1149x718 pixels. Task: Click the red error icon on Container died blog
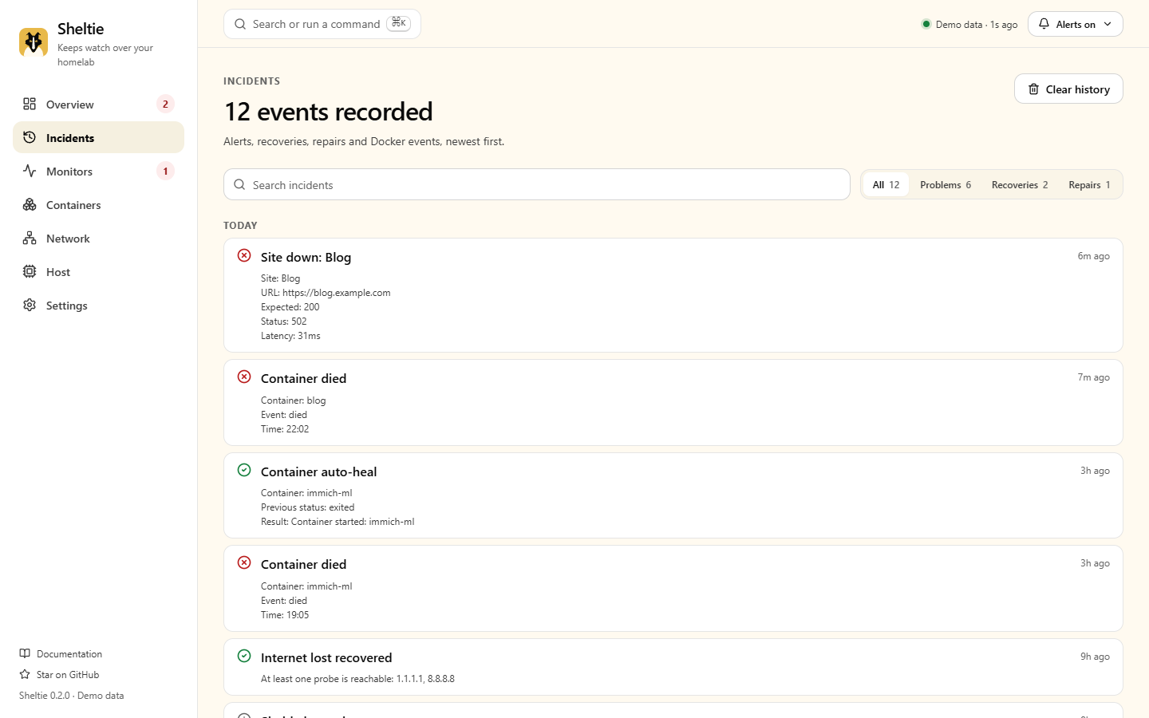click(244, 377)
